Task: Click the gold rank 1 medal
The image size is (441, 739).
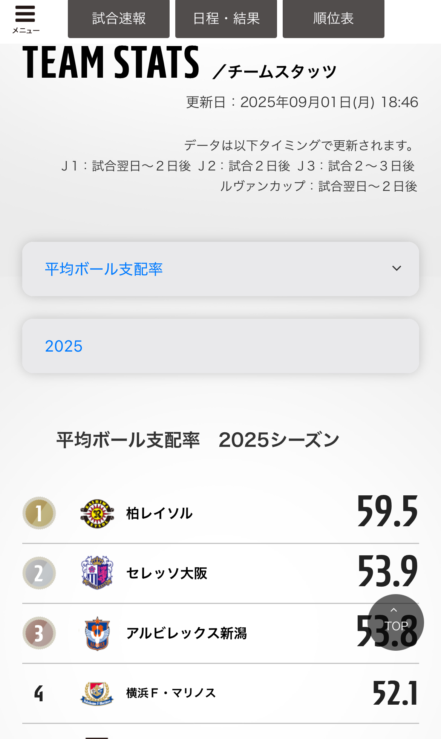Action: [x=39, y=513]
